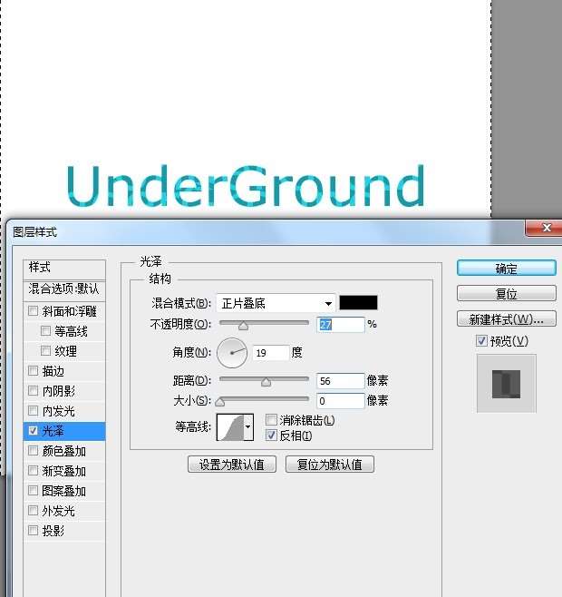The image size is (562, 597).
Task: Click the 新建样式(W)... button
Action: tap(506, 319)
